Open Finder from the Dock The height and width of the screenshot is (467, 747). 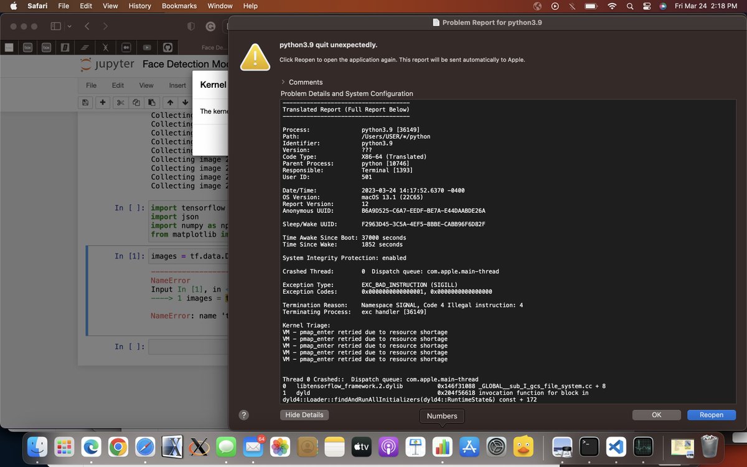(39, 446)
